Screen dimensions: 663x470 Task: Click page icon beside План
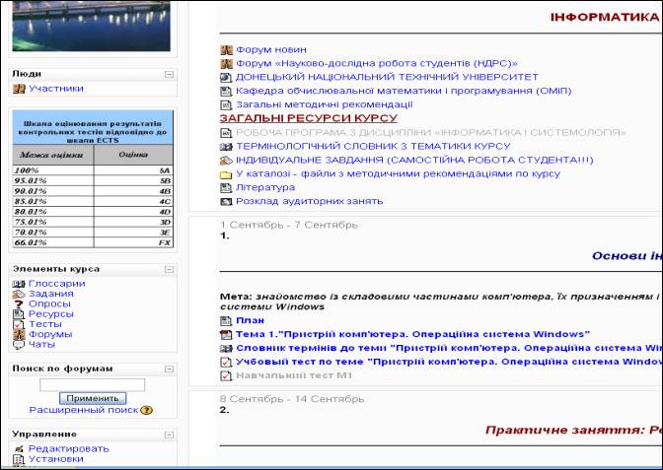pyautogui.click(x=227, y=321)
